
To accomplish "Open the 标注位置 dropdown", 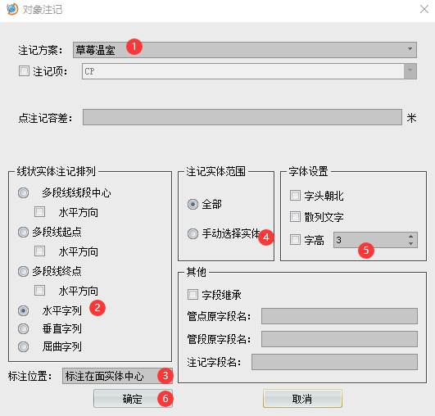I will click(117, 376).
